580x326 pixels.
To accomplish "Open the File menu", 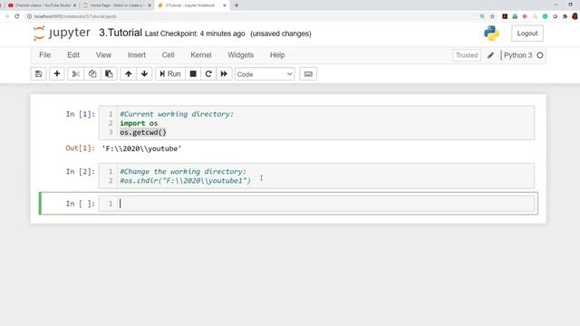I will tap(44, 55).
